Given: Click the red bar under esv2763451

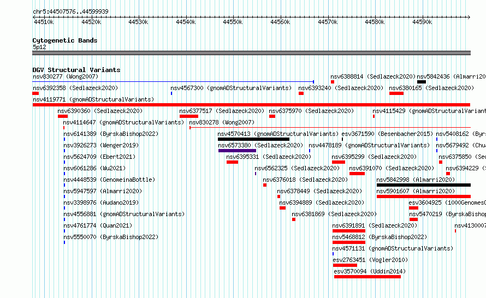Looking at the screenshot, I should pyautogui.click(x=345, y=265).
